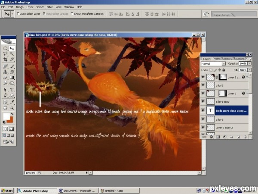Expand effects of Layer 3 c... layer

(x=247, y=77)
